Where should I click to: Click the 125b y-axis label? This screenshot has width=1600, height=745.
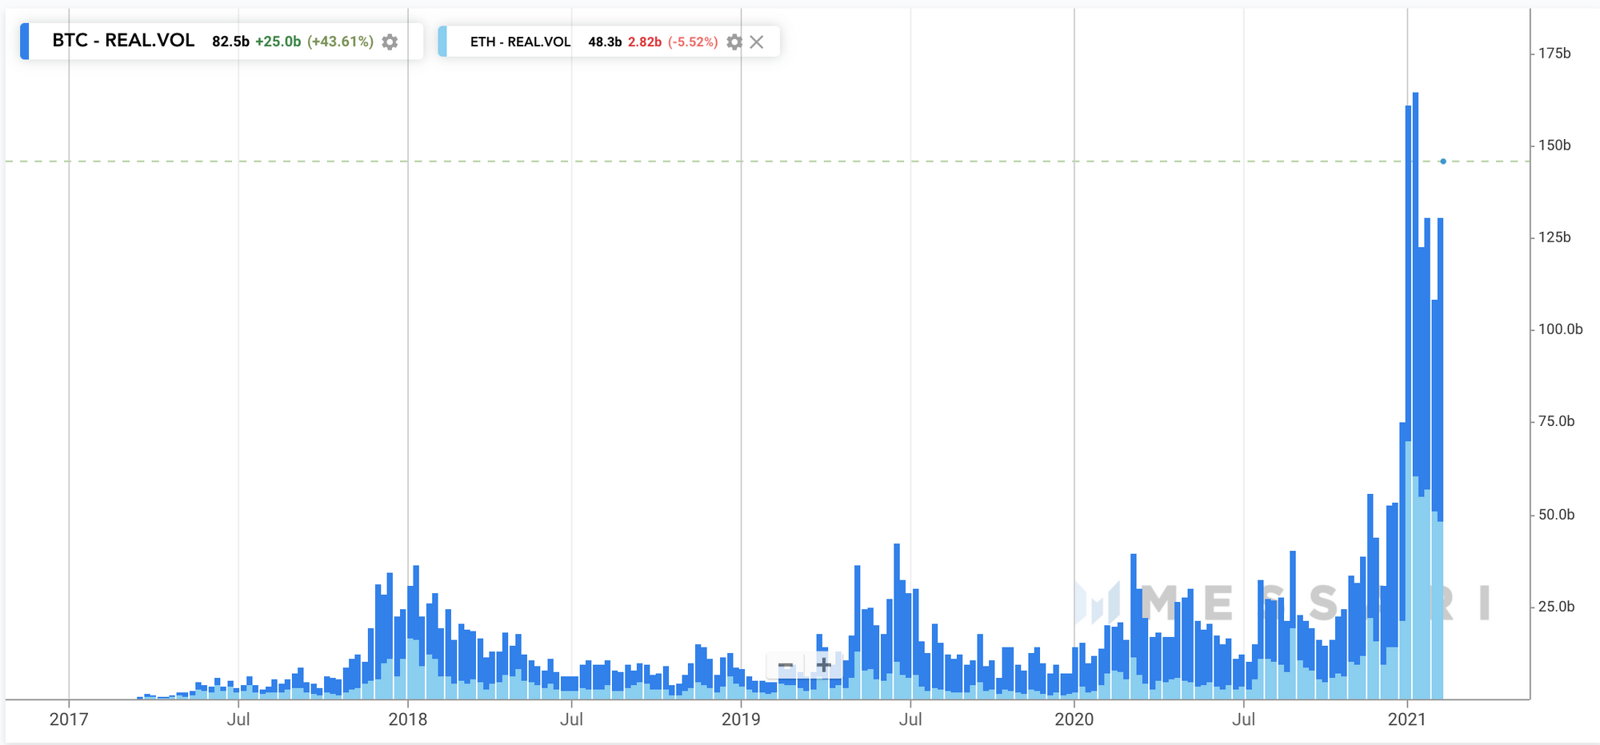[1554, 237]
